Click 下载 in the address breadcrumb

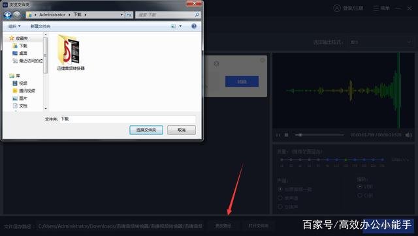pyautogui.click(x=78, y=14)
